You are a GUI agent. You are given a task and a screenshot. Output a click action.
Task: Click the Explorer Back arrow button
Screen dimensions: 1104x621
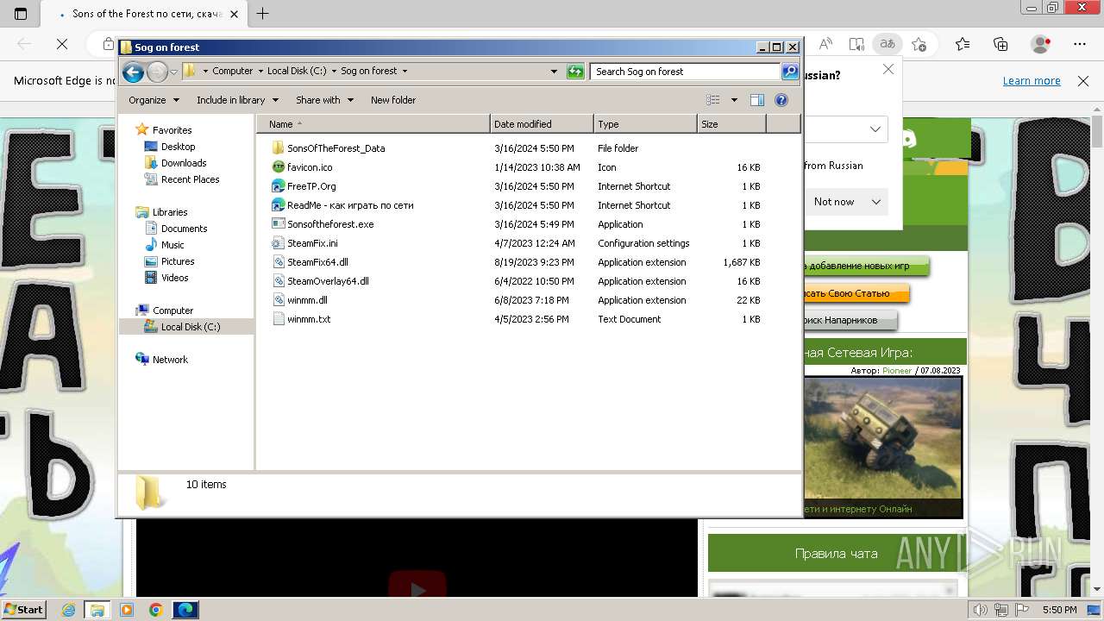pyautogui.click(x=133, y=72)
